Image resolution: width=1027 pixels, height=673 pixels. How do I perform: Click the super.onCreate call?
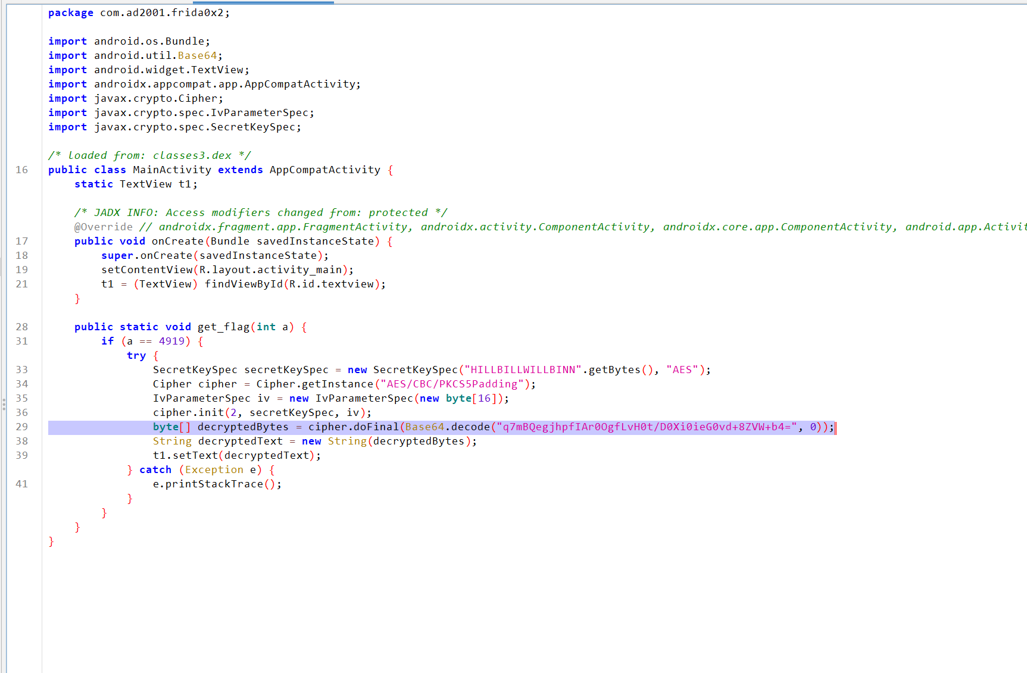click(x=214, y=255)
